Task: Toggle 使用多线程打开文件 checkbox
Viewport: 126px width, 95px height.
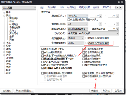Action: pos(43,49)
